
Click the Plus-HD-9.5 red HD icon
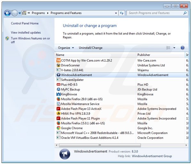59,84
